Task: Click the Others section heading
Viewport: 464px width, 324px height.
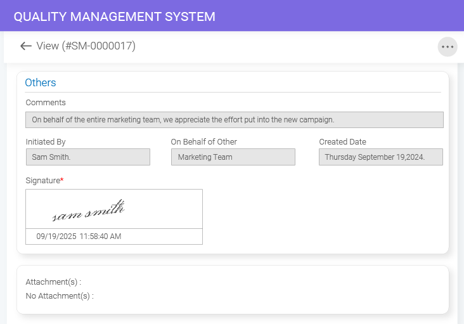Action: coord(41,82)
